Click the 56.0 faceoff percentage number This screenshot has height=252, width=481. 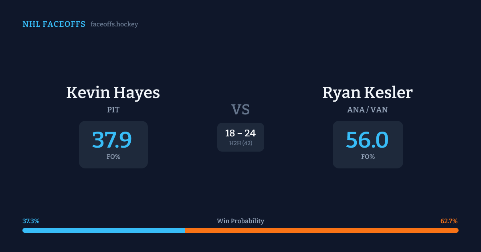click(367, 140)
